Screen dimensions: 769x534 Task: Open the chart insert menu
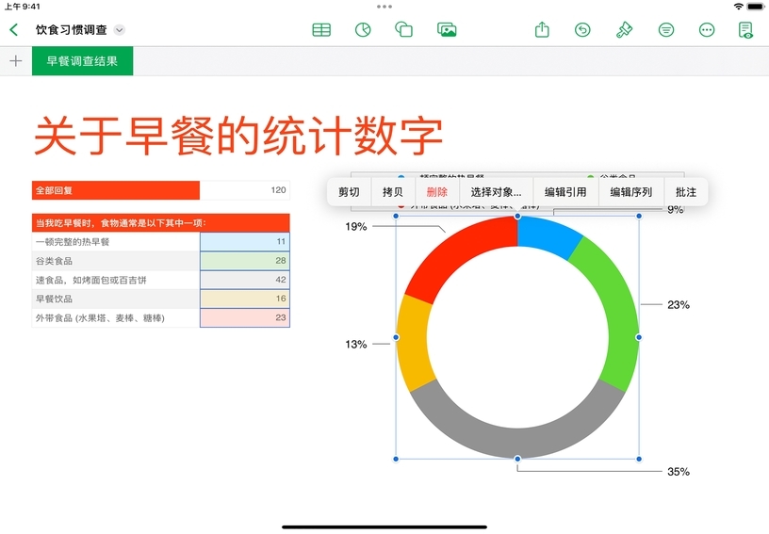click(x=362, y=30)
